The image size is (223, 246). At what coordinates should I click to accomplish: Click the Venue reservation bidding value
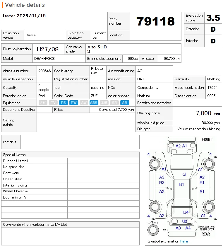(199, 129)
